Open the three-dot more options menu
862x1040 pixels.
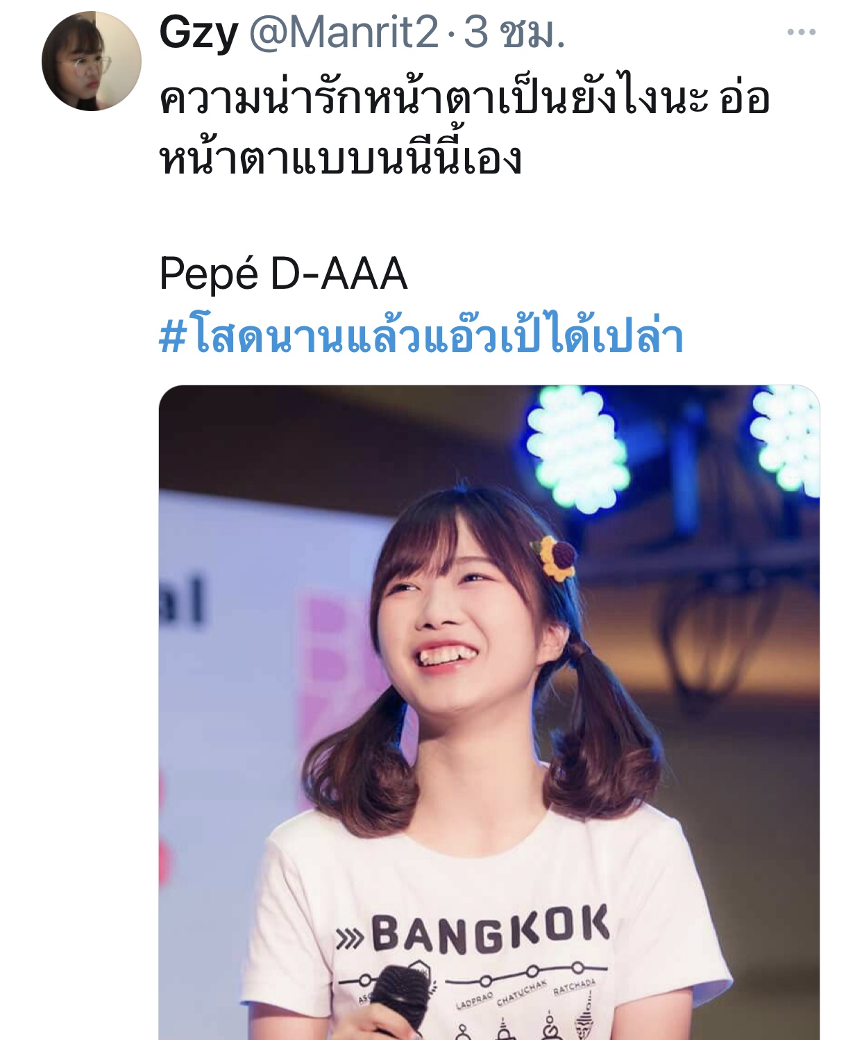click(801, 32)
